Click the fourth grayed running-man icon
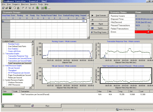The height and width of the screenshot is (112, 153). tap(33, 8)
